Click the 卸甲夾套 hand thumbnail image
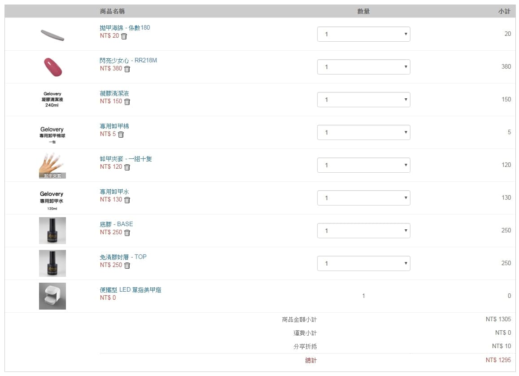The height and width of the screenshot is (376, 519). click(x=52, y=165)
